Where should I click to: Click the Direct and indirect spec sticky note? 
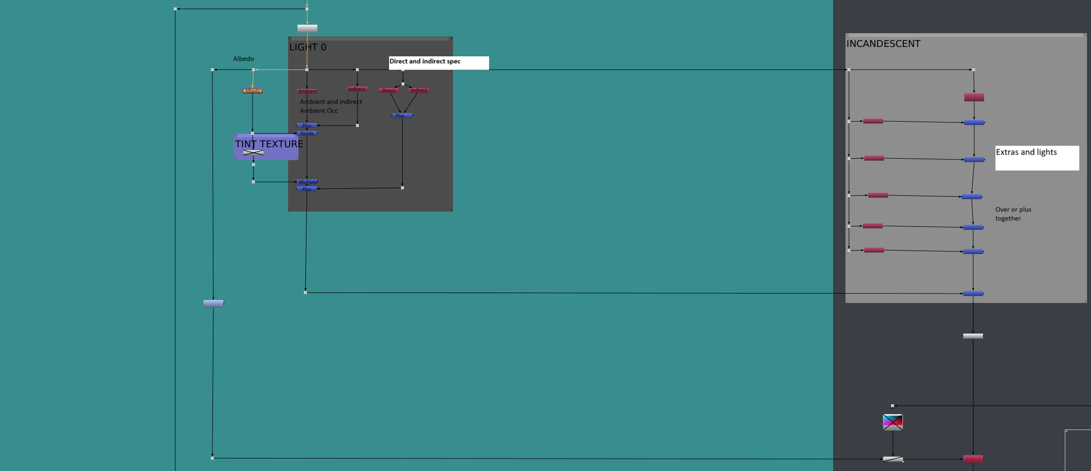pyautogui.click(x=438, y=62)
